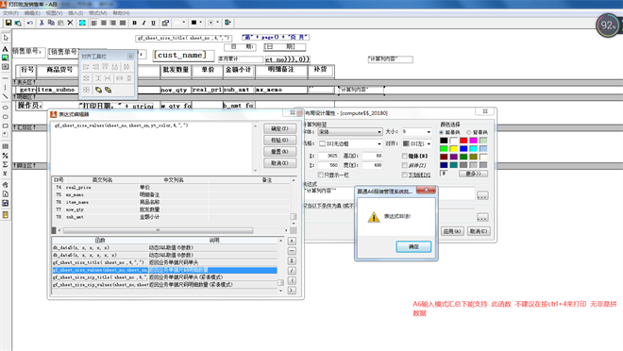
Task: Open the 编辑(E) menu
Action: click(x=32, y=13)
